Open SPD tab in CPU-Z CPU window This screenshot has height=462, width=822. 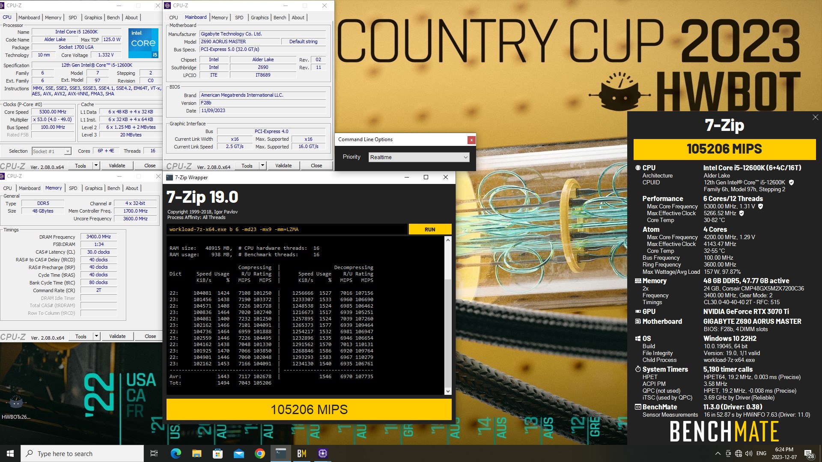point(73,18)
